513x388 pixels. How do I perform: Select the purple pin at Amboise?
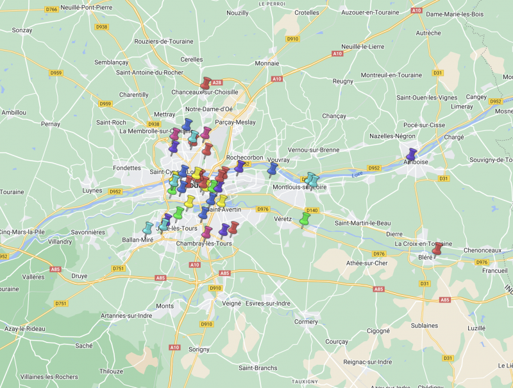[412, 154]
